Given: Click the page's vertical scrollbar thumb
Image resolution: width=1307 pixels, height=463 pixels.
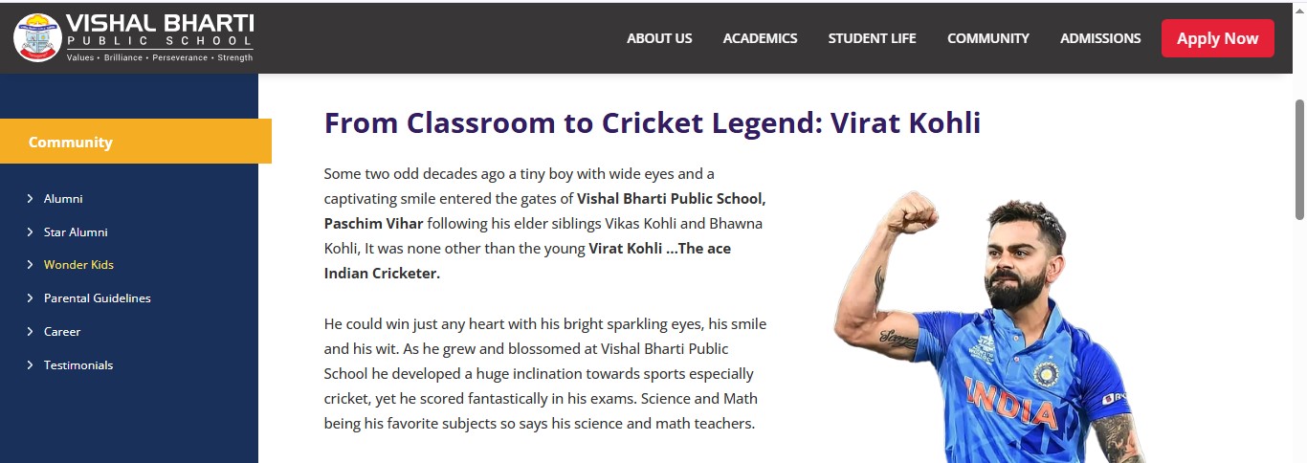Looking at the screenshot, I should click(x=1299, y=158).
